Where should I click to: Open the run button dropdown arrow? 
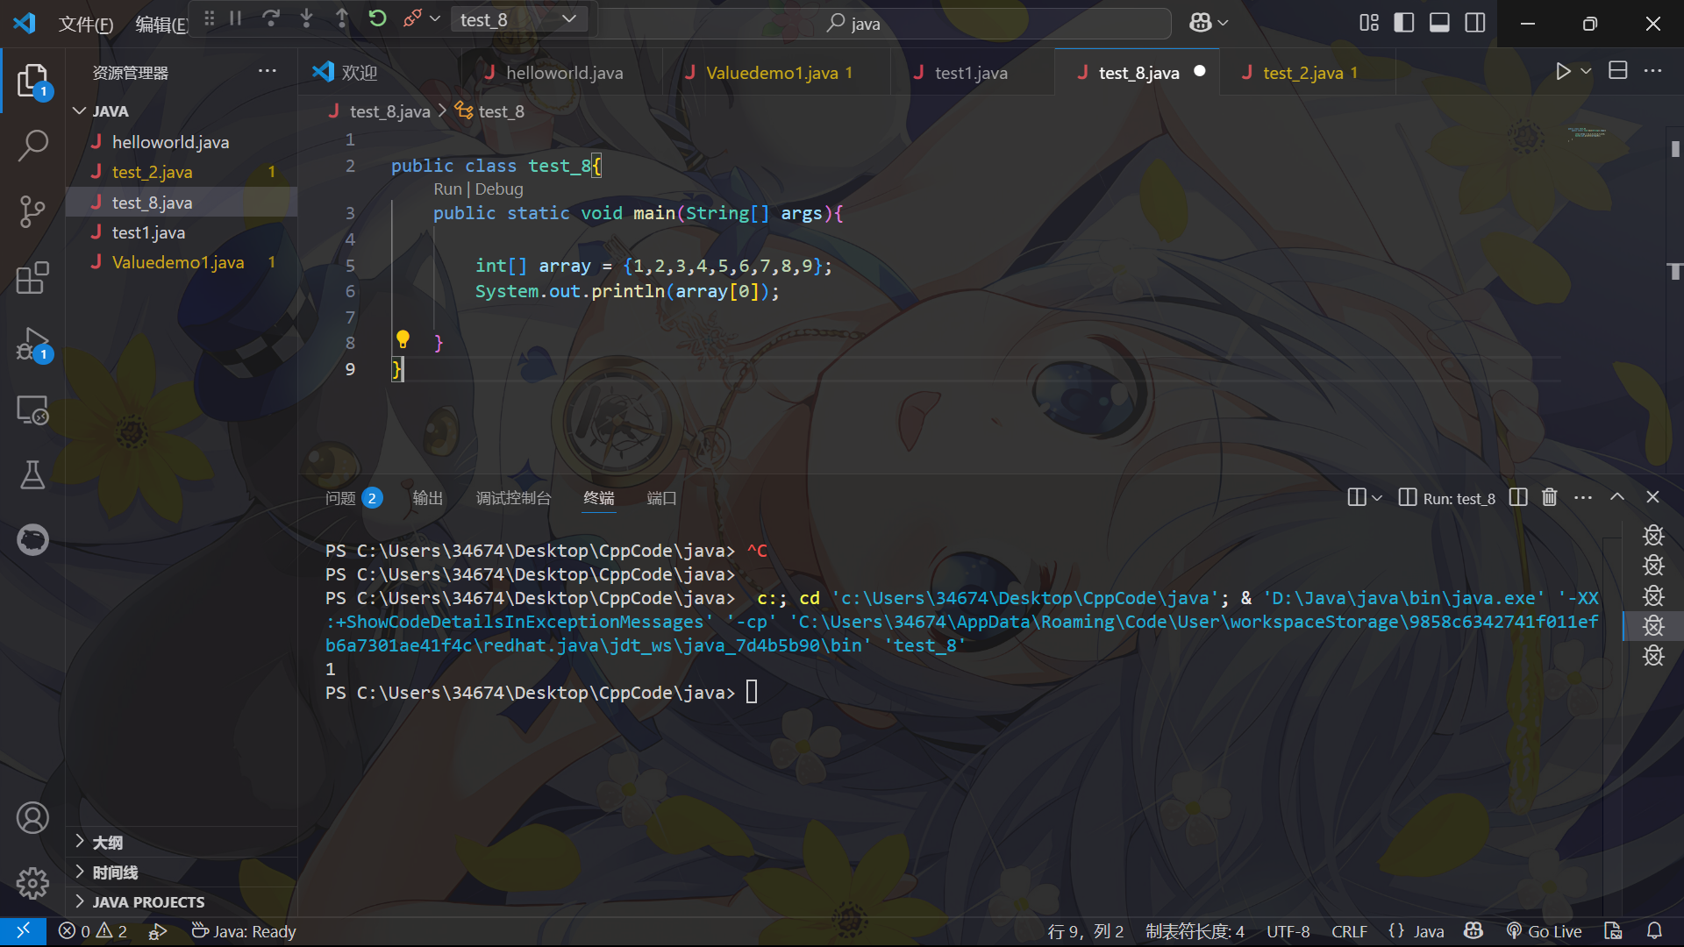click(1586, 72)
